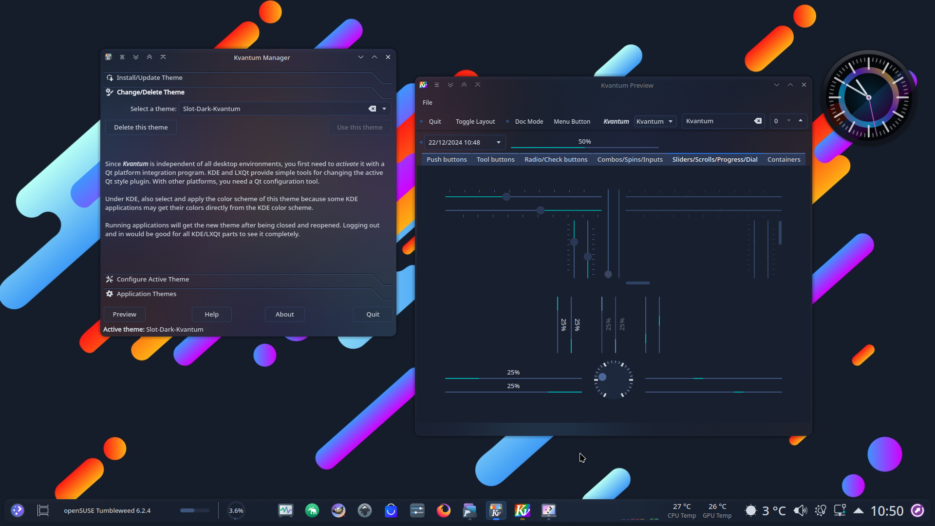Switch to Push buttons tab
This screenshot has height=526, width=935.
coord(447,159)
